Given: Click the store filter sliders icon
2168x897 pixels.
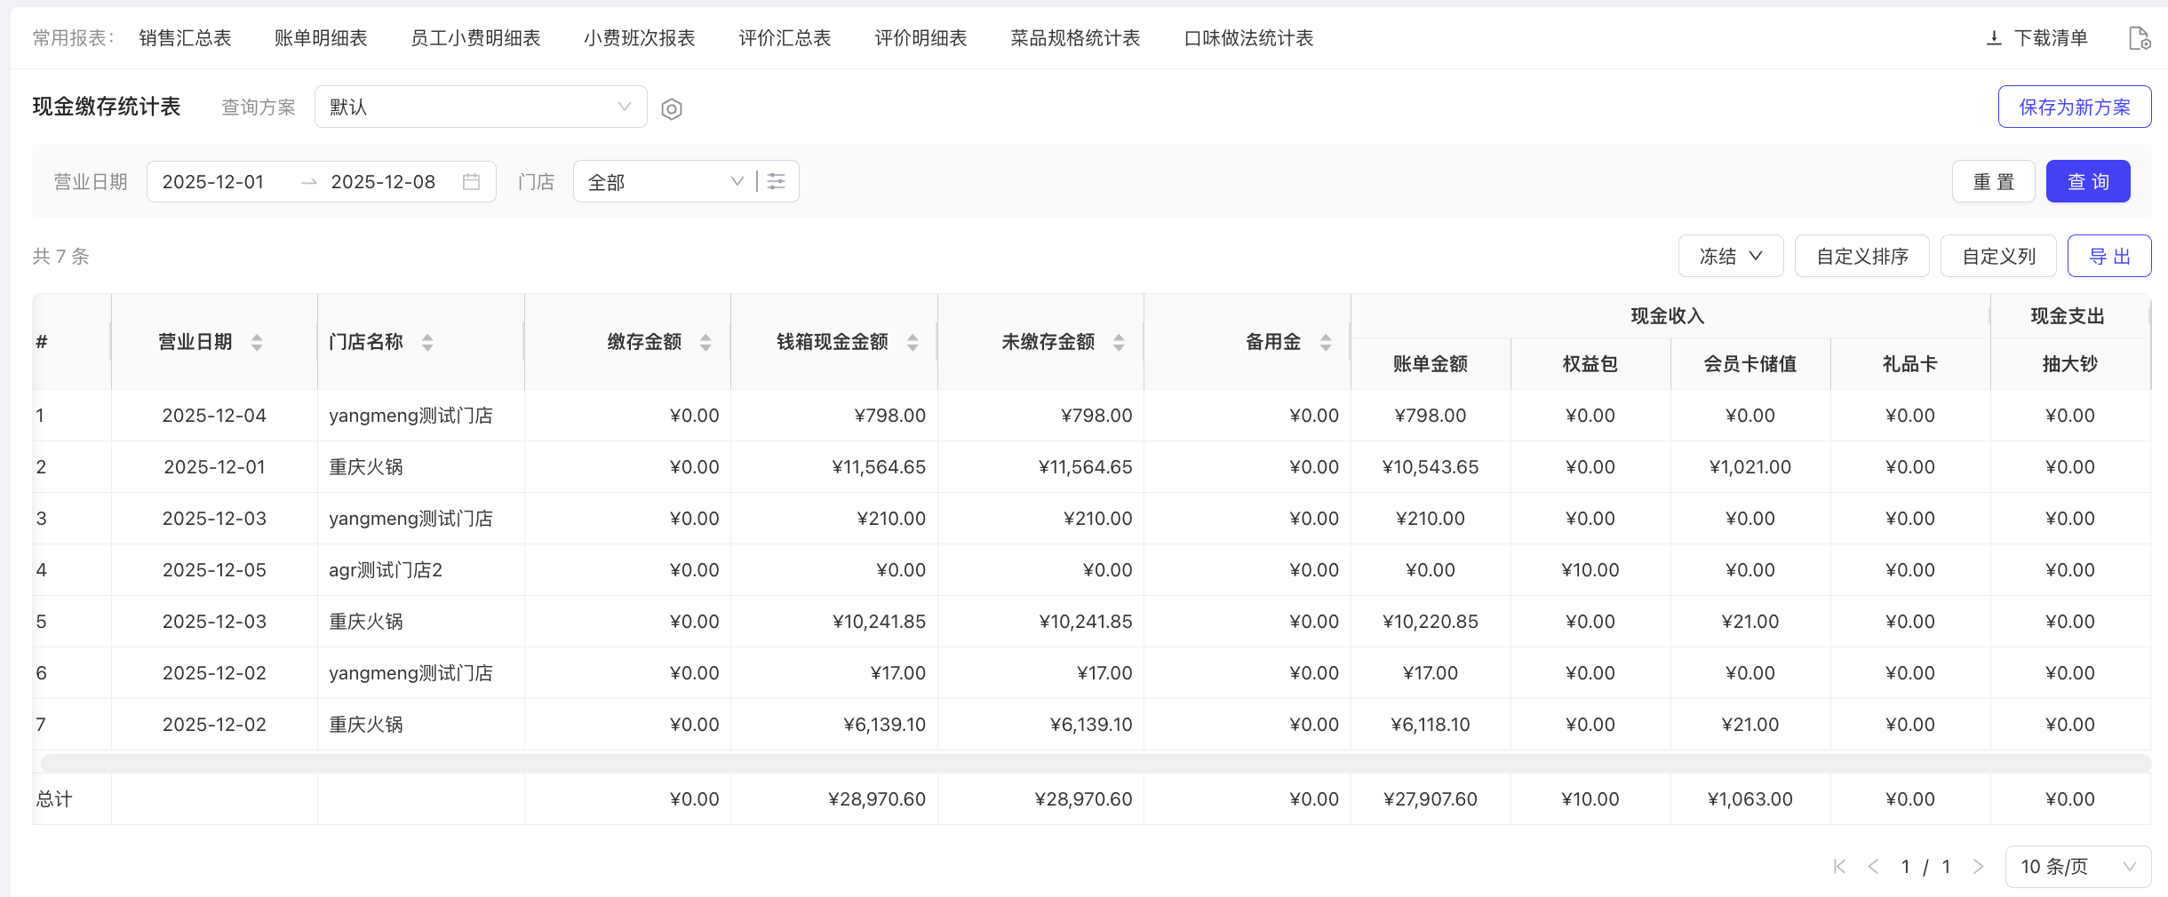Looking at the screenshot, I should (x=777, y=182).
